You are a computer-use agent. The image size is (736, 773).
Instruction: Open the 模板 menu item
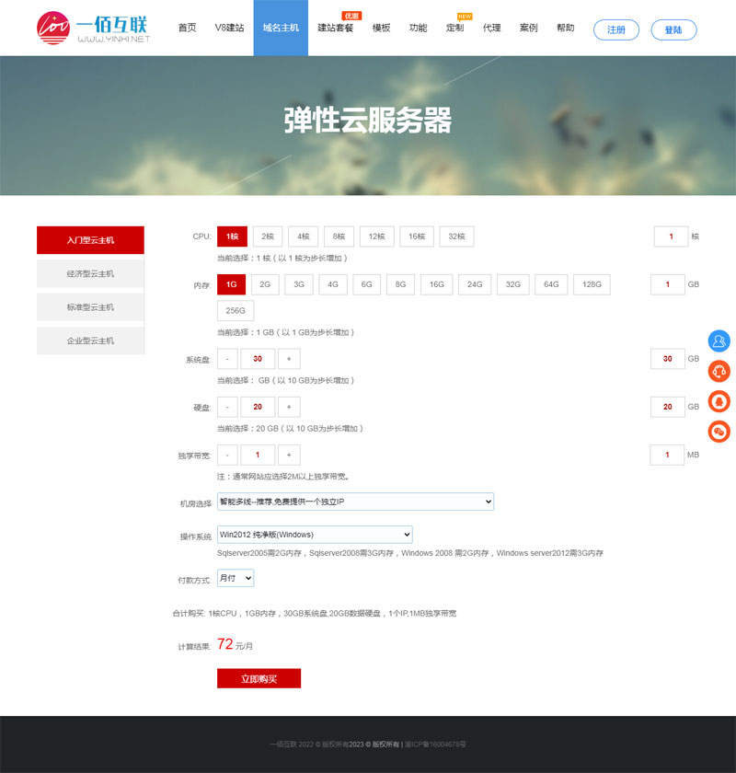[381, 28]
